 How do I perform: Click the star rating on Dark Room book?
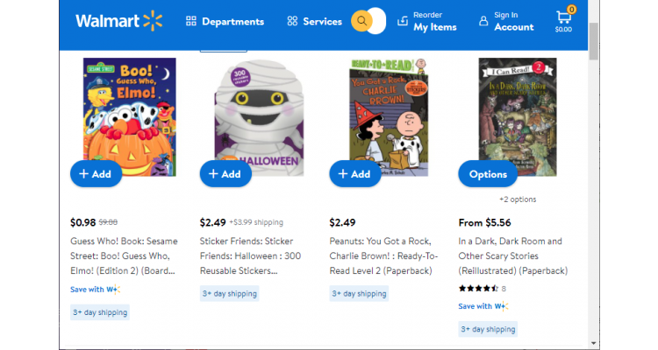pos(478,288)
